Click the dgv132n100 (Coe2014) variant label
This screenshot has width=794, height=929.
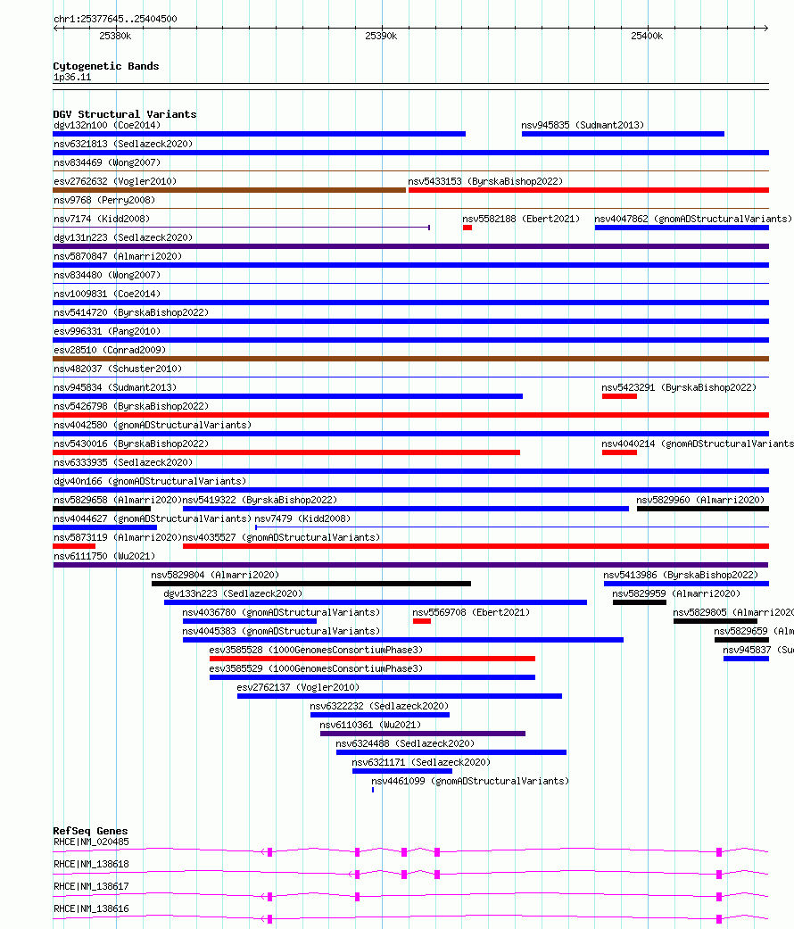[107, 125]
